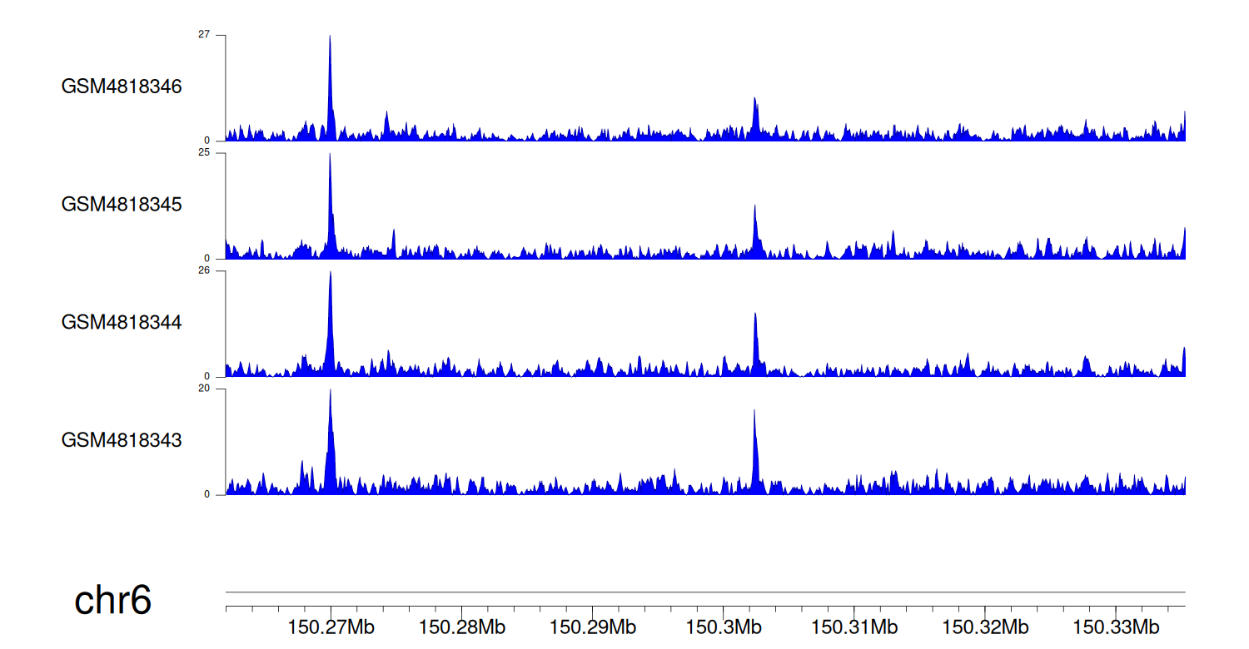Click the y-axis maximum value 25
The width and height of the screenshot is (1249, 649).
coord(204,153)
